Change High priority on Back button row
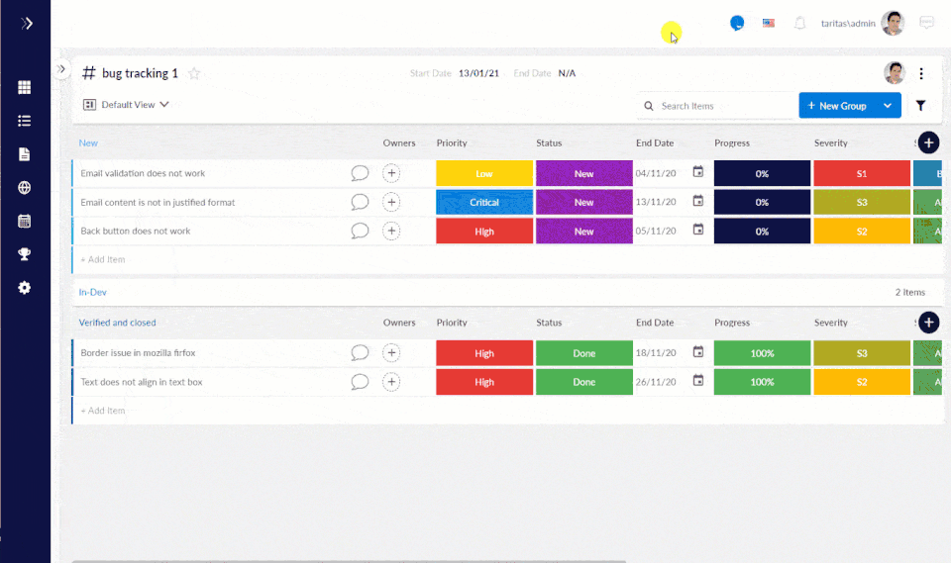The height and width of the screenshot is (563, 951). (x=484, y=231)
